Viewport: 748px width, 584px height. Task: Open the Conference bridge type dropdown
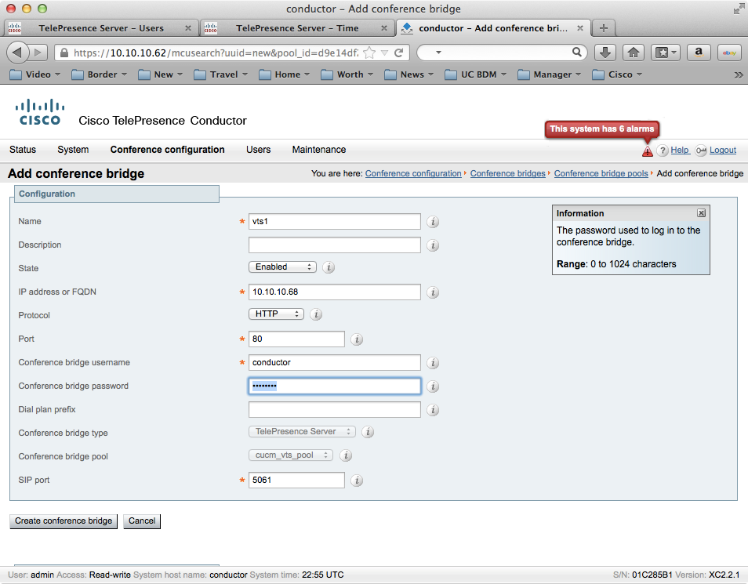(x=302, y=432)
